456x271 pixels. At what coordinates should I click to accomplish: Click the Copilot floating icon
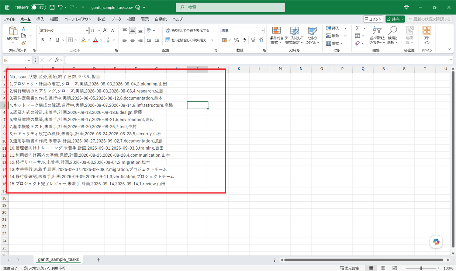[436, 242]
